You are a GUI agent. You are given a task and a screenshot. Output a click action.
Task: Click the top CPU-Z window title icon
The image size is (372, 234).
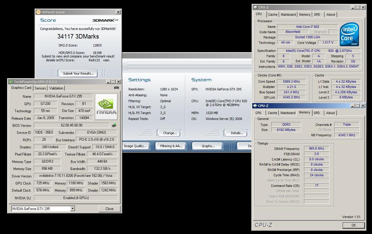click(255, 7)
